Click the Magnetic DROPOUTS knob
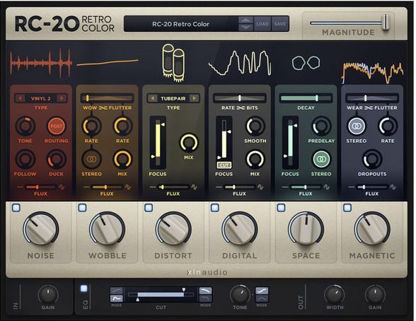The width and height of the screenshot is (416, 321). click(372, 159)
